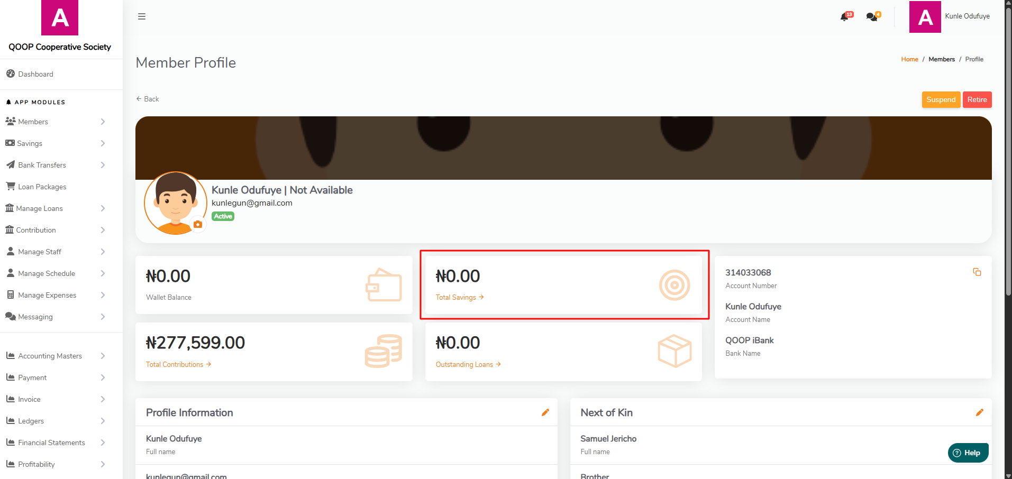The height and width of the screenshot is (479, 1012).
Task: Click the account number 314033068
Action: 748,273
